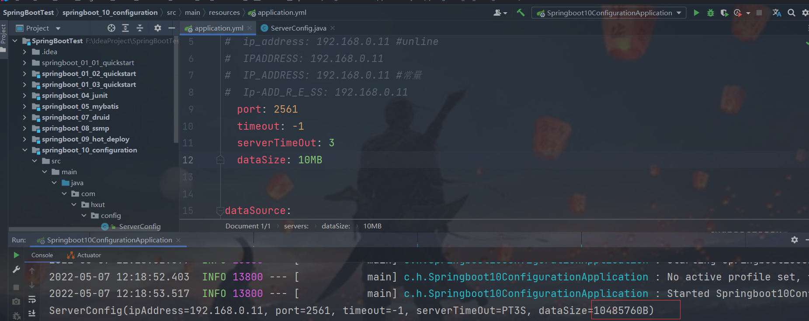Screen dimensions: 809x321
Task: Rerun application in Run panel
Action: pos(16,255)
